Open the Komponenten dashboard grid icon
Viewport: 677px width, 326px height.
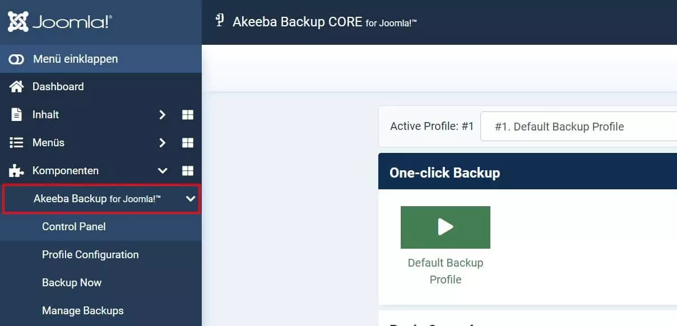pyautogui.click(x=188, y=170)
